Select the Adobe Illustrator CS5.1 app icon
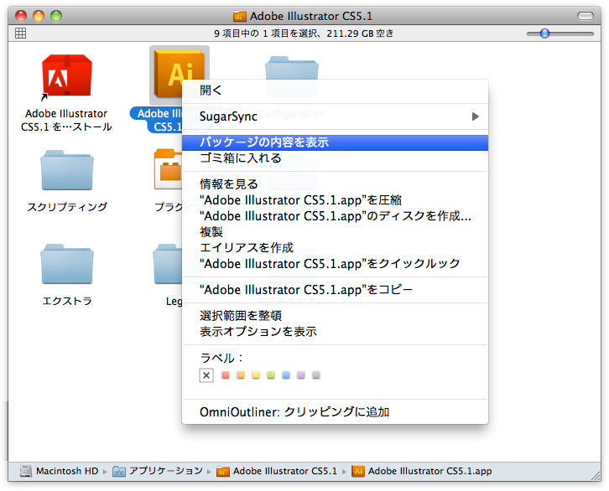 [x=179, y=74]
